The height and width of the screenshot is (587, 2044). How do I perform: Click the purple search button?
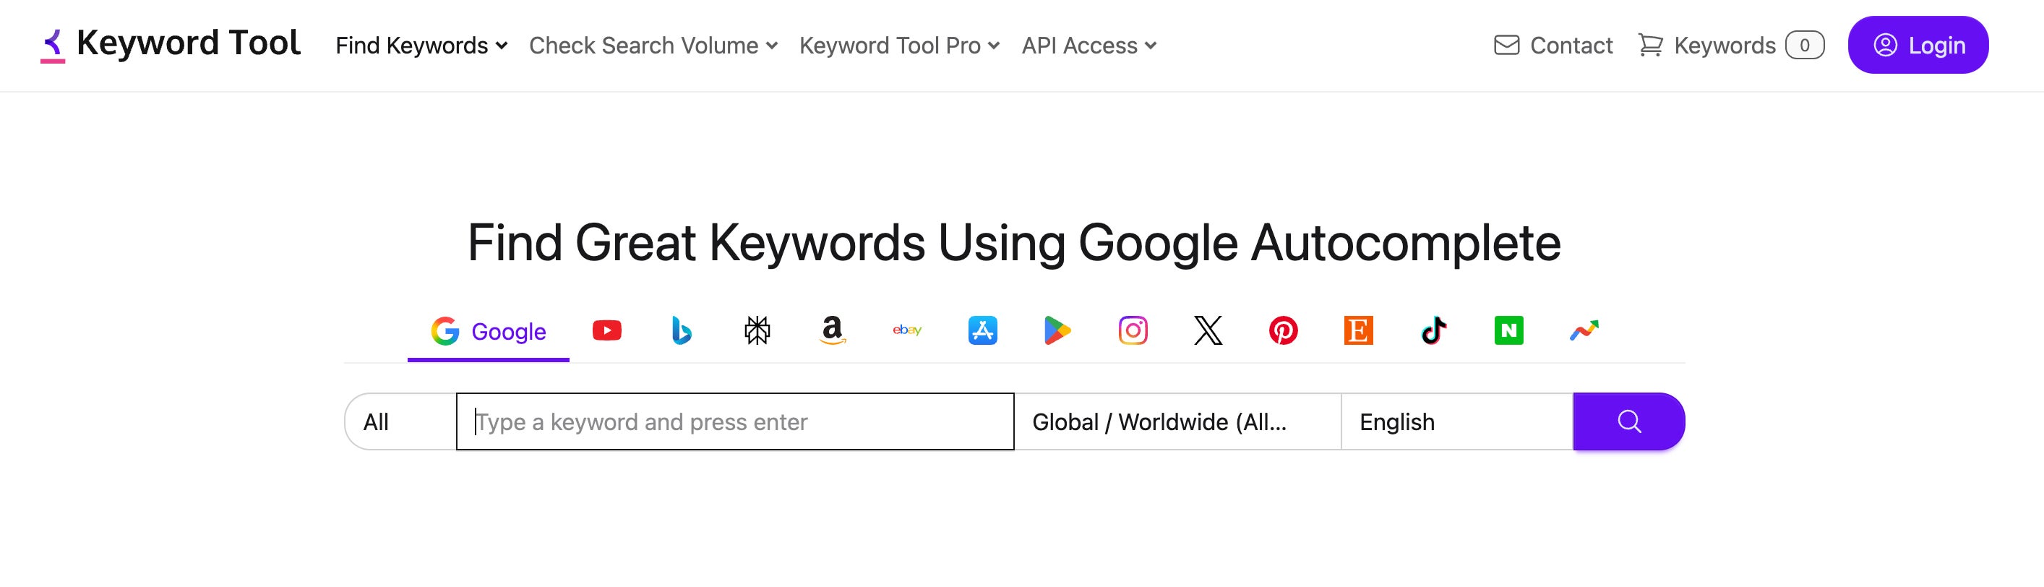click(1628, 421)
